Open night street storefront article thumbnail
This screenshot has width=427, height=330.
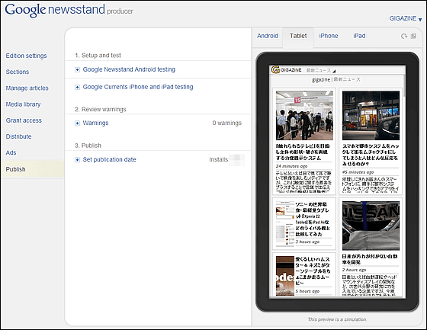click(371, 115)
